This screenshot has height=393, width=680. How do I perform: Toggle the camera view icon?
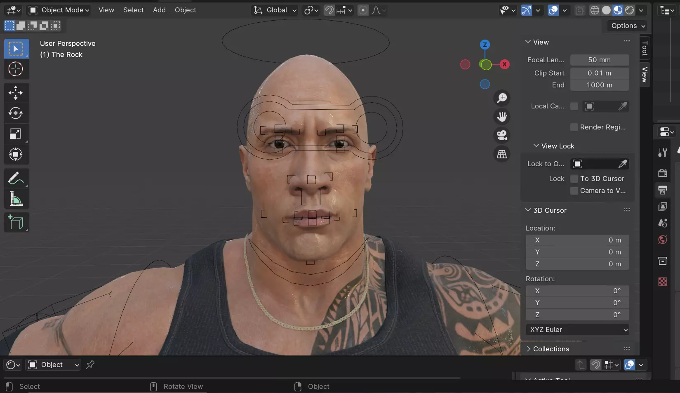(502, 135)
